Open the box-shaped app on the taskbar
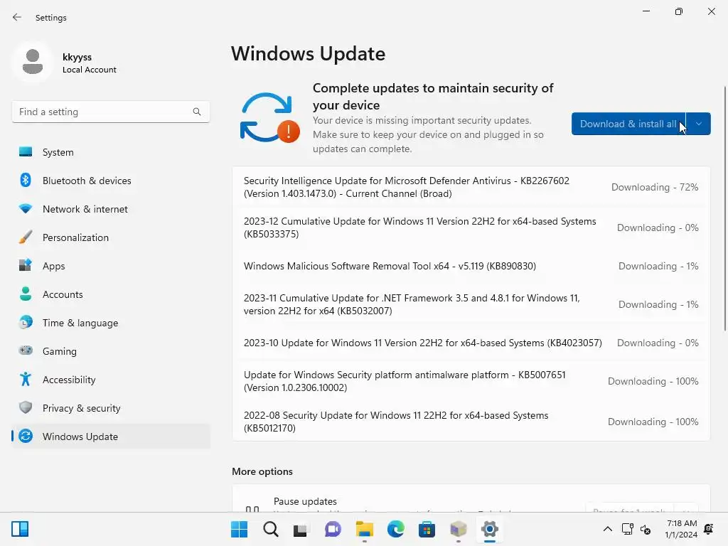 (459, 529)
